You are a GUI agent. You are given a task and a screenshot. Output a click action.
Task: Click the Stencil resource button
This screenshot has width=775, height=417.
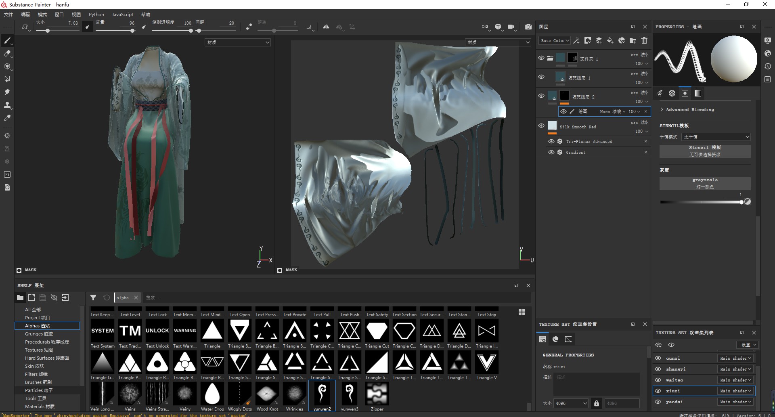[x=705, y=151]
